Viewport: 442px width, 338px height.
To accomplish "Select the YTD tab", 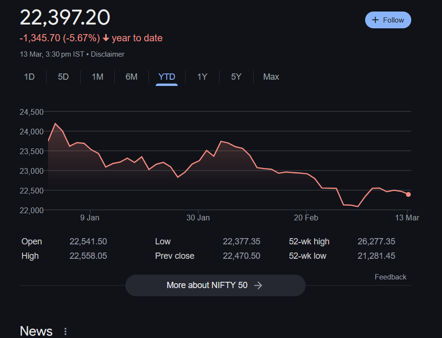I will tap(167, 77).
